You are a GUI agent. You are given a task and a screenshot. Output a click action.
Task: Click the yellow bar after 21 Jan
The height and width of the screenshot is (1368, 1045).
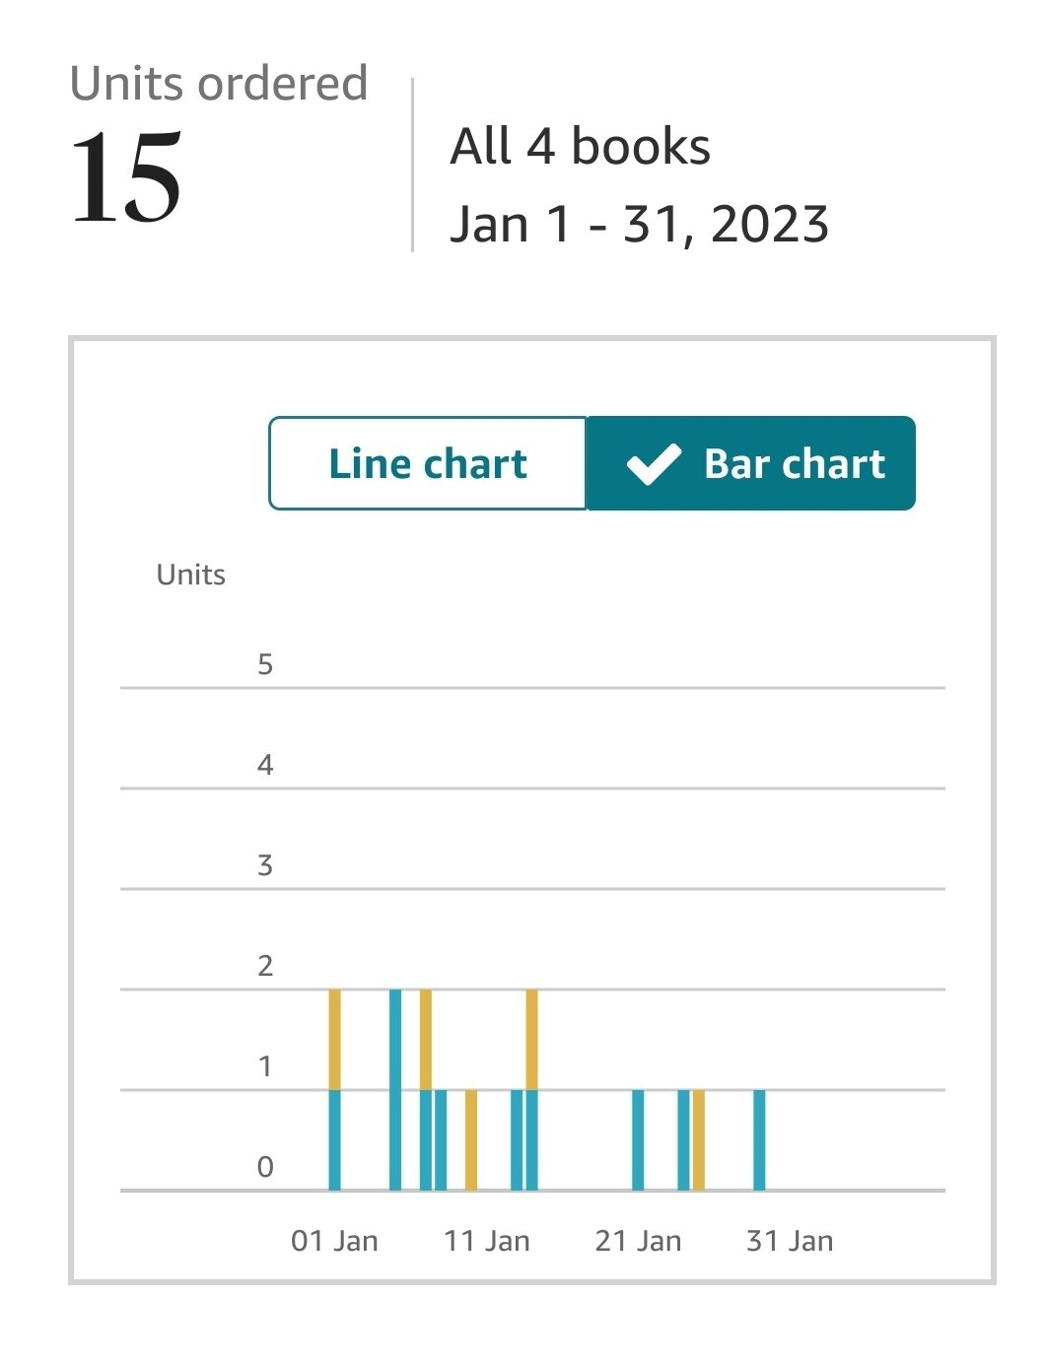699,1139
